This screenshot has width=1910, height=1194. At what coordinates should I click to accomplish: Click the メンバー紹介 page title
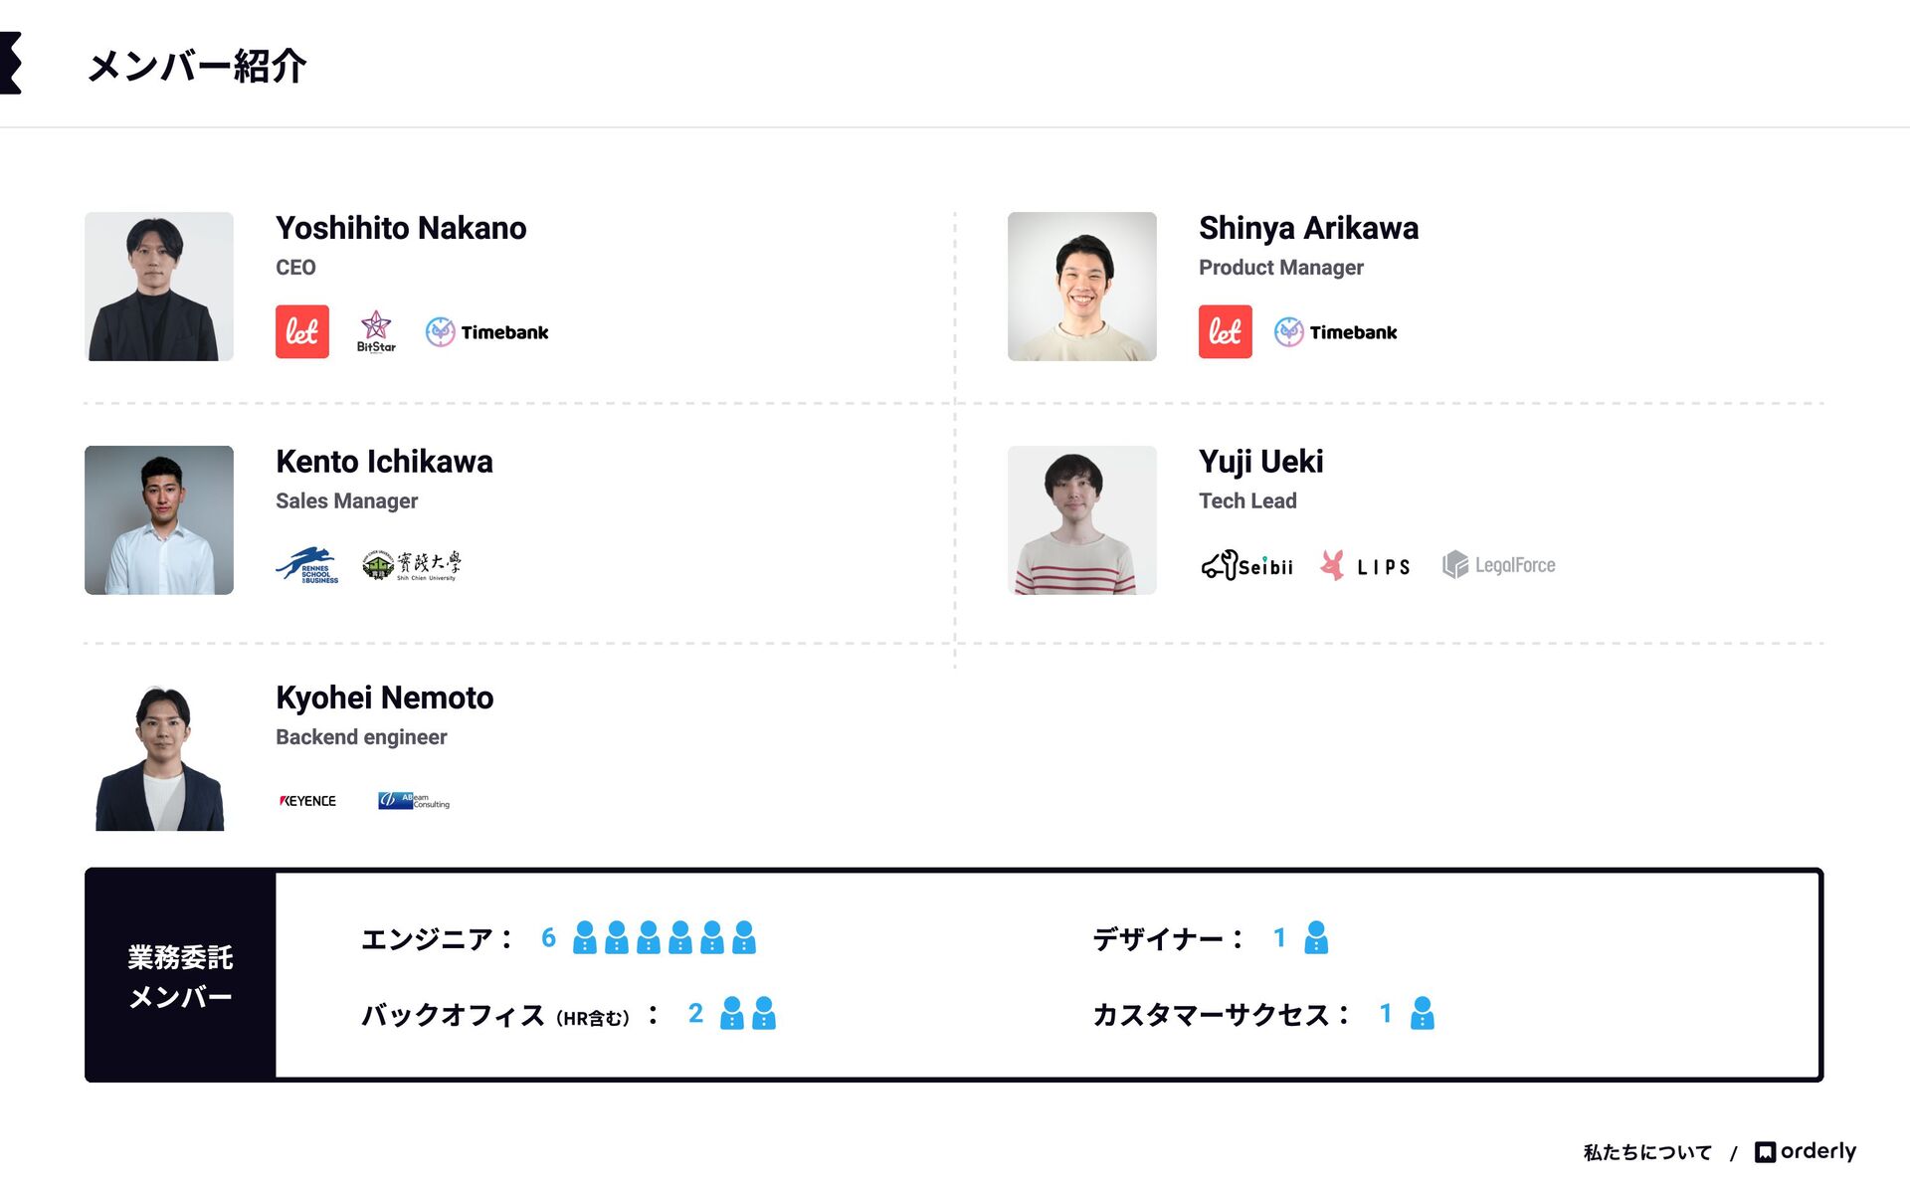(197, 66)
